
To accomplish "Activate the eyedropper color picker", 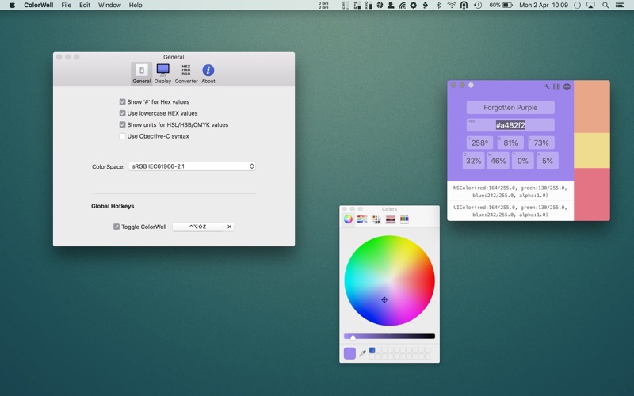I will click(x=363, y=353).
